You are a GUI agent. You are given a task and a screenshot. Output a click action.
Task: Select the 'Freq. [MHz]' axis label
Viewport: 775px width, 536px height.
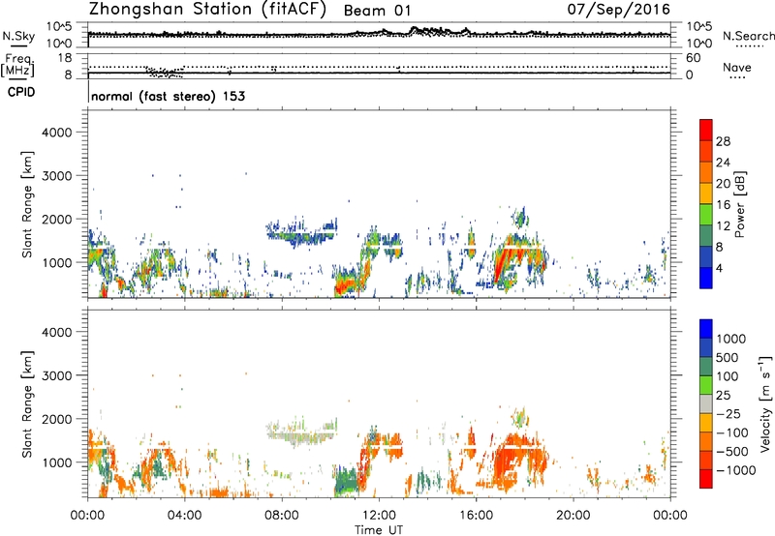tap(17, 66)
